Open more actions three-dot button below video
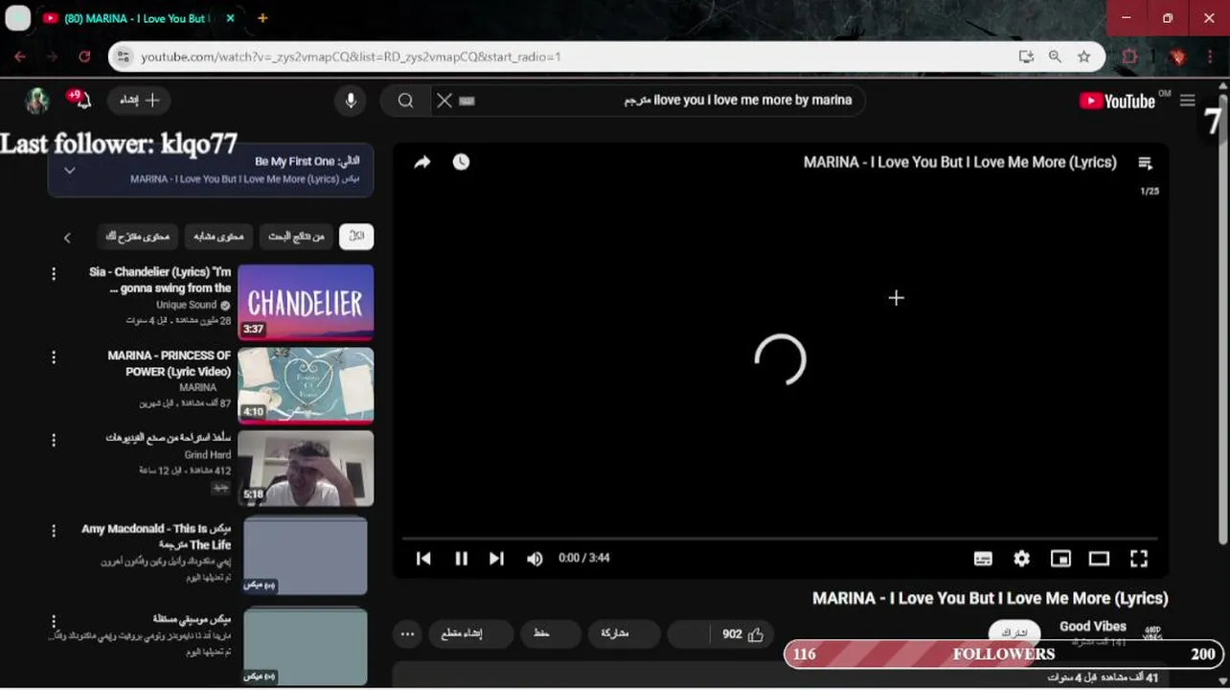The width and height of the screenshot is (1230, 690). [408, 634]
